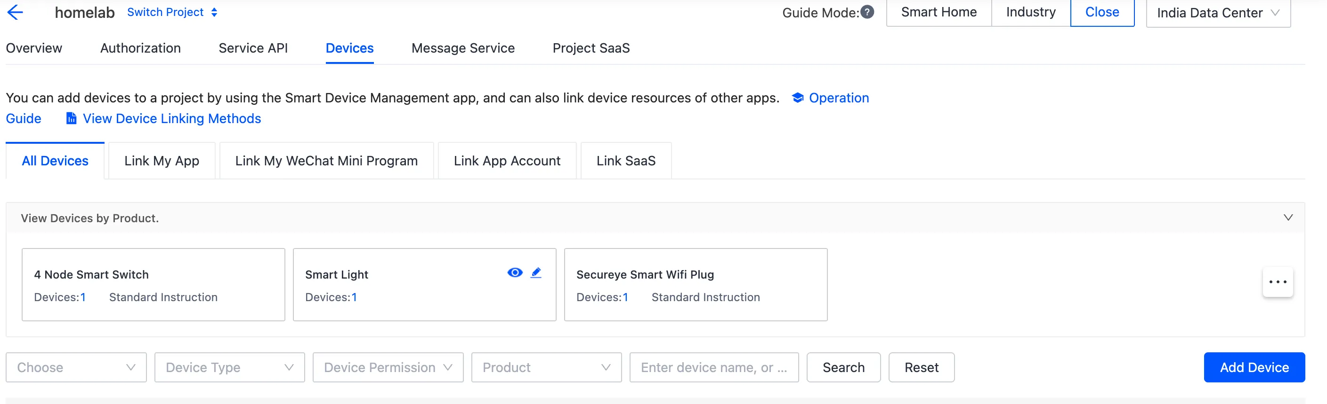Viewport: 1327px width, 404px height.
Task: Open the Link My App tab
Action: coord(161,161)
